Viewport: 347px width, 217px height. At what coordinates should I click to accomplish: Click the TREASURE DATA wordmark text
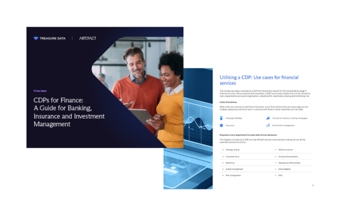pyautogui.click(x=53, y=38)
